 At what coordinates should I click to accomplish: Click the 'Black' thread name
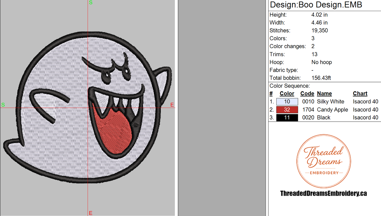tap(324, 118)
